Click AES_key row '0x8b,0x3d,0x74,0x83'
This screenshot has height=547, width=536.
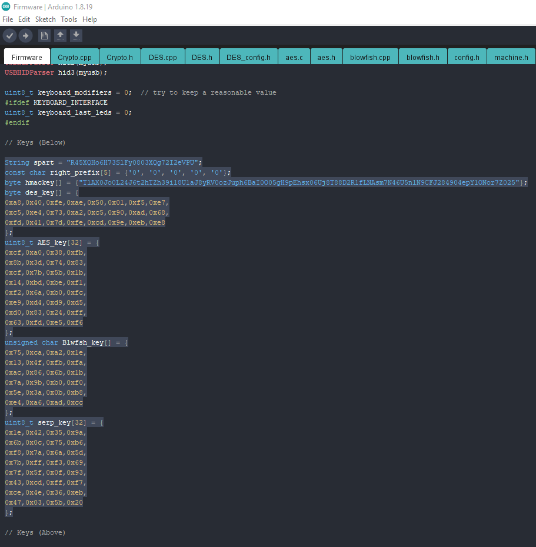45,263
